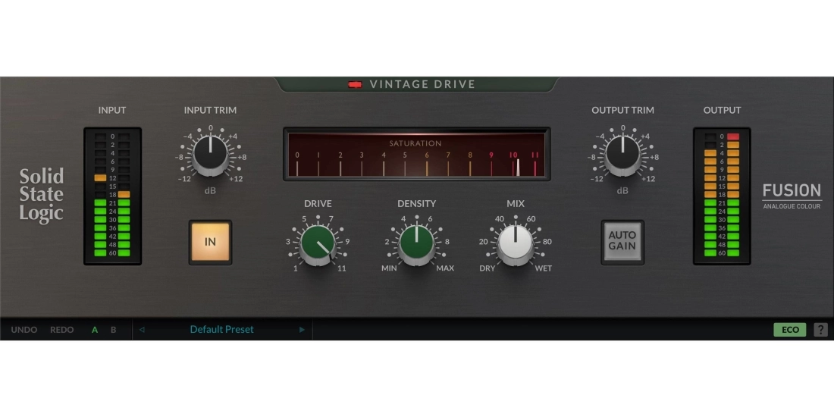Click the INPUT TRIM label
834x417 pixels.
coord(210,110)
